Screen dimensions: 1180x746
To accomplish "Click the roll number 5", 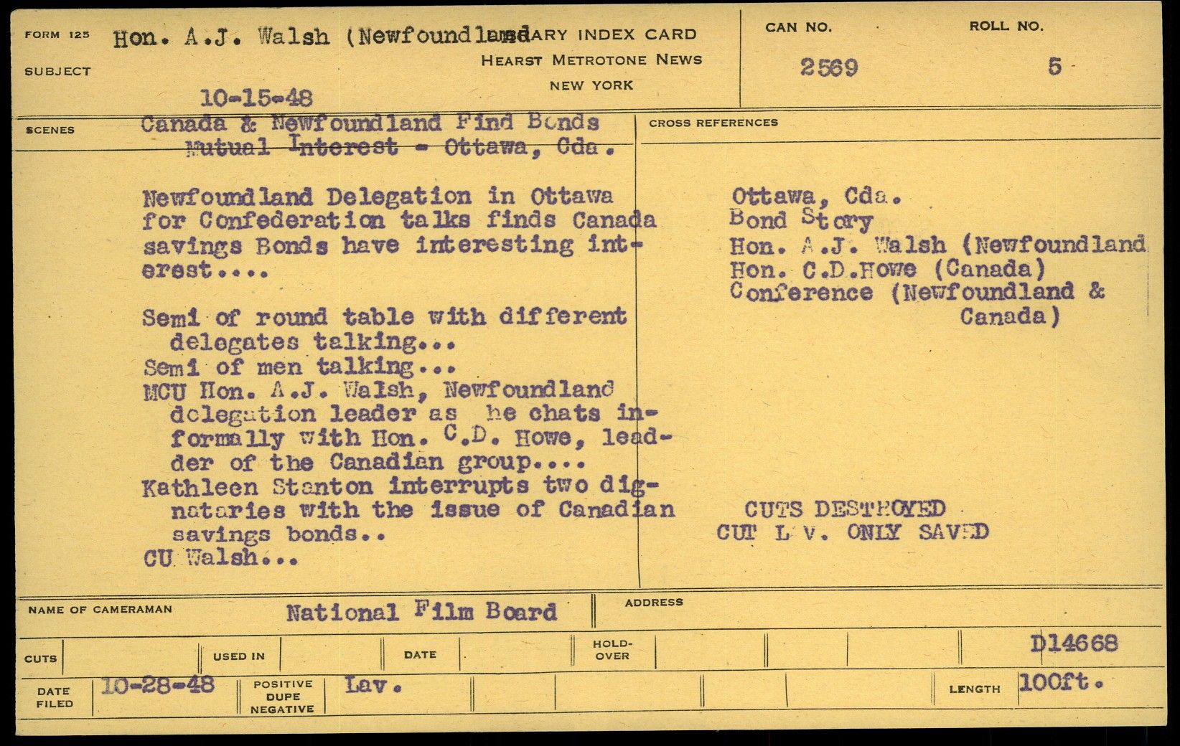I will [1054, 67].
